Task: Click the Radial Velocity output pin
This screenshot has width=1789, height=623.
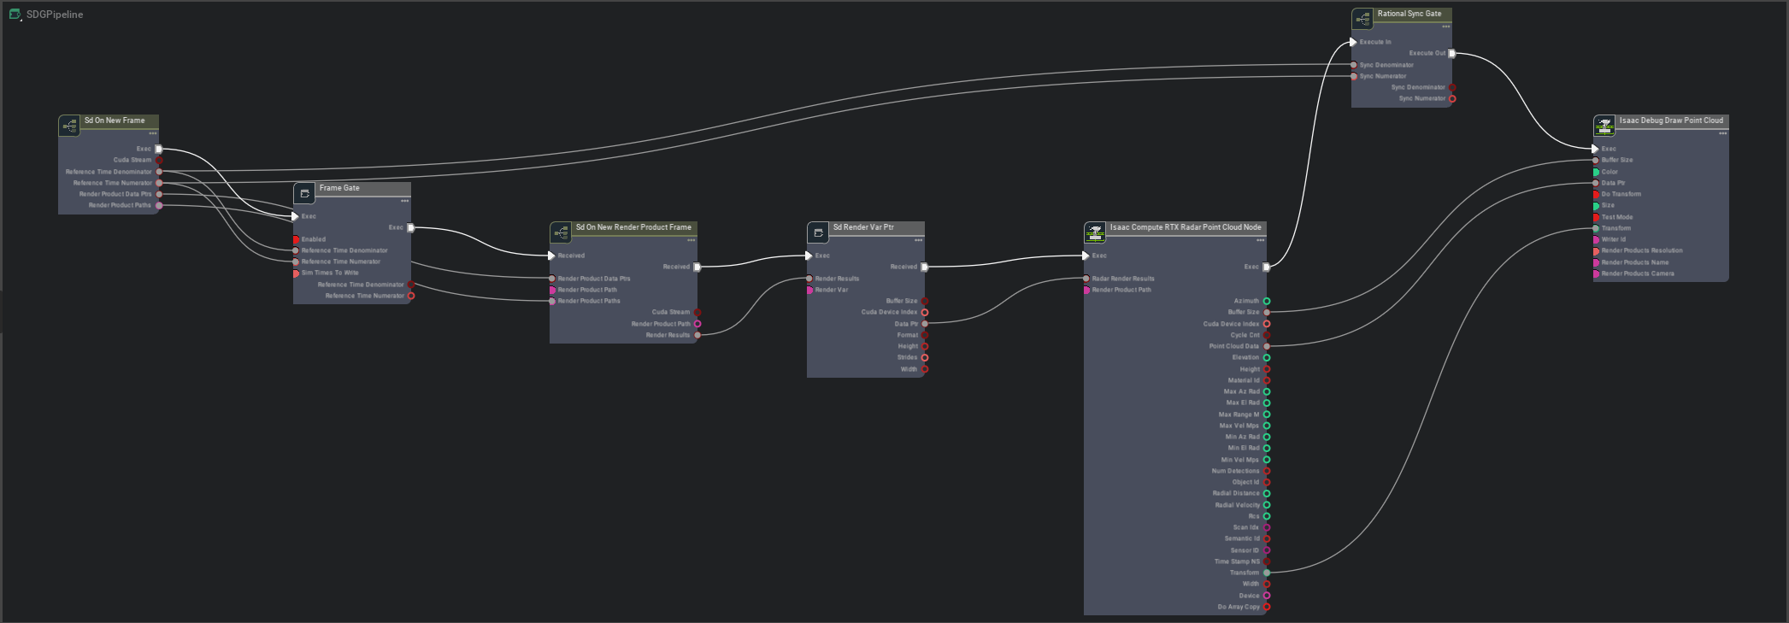Action: pyautogui.click(x=1267, y=505)
